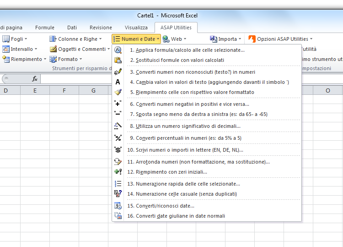Click the orange ASAP Utilities options icon
This screenshot has width=343, height=247.
click(x=252, y=39)
